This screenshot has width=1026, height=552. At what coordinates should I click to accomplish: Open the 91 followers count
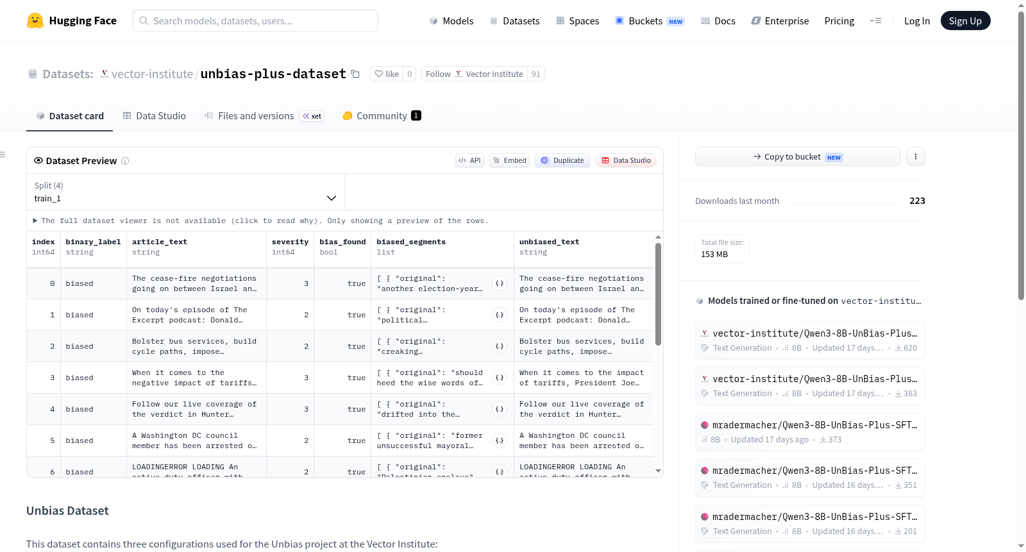[536, 74]
